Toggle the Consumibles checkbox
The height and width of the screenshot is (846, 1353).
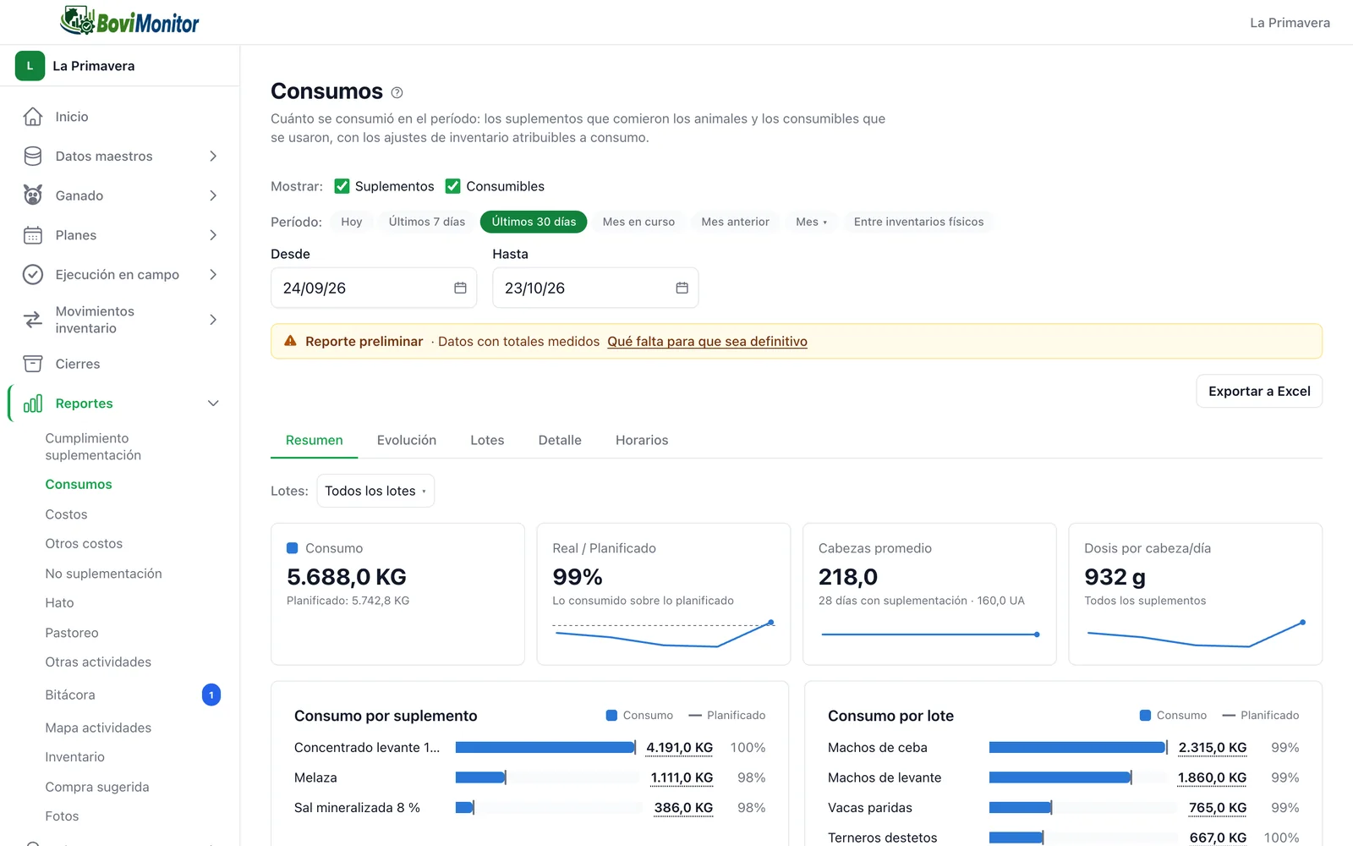tap(453, 186)
